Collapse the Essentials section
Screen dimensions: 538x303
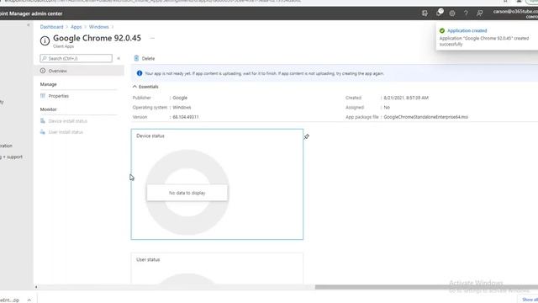click(x=134, y=87)
